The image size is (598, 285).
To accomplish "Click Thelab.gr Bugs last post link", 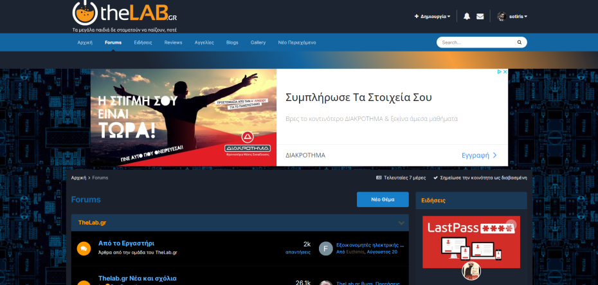I will [368, 283].
